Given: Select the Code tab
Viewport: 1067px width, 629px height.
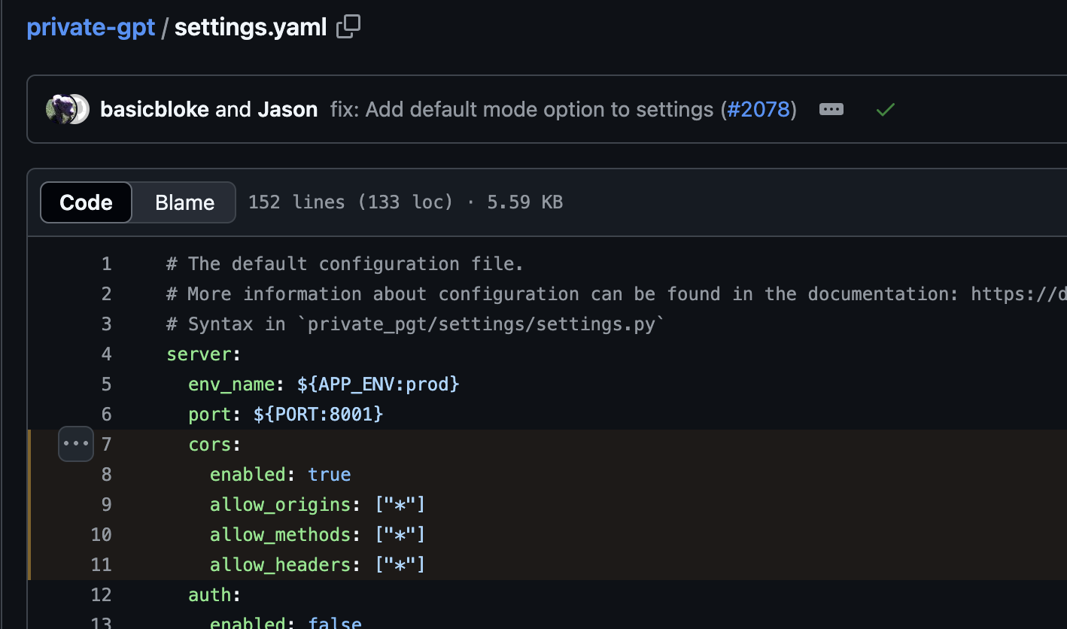Looking at the screenshot, I should (86, 202).
